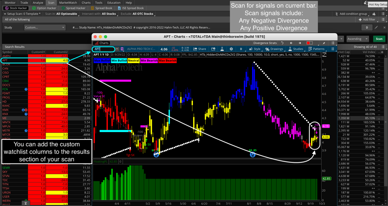Open the Stock Hacker sub-tab
Screen dimensions: 388x206
pyautogui.click(x=16, y=8)
